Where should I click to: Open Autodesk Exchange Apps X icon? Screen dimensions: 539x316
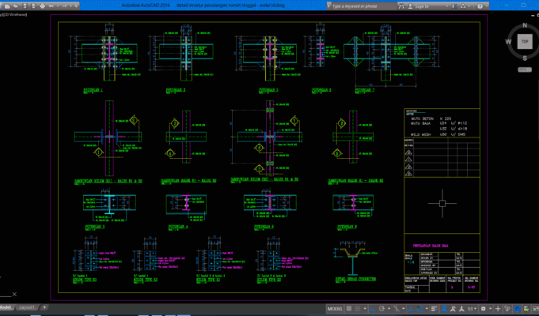[454, 6]
